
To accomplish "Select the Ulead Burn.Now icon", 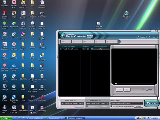I will tap(23, 15).
